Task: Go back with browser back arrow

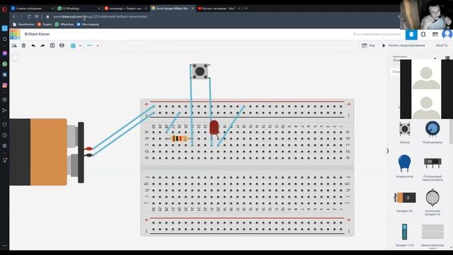Action: click(x=14, y=17)
